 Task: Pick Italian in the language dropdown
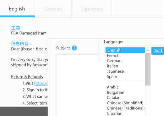125,66
